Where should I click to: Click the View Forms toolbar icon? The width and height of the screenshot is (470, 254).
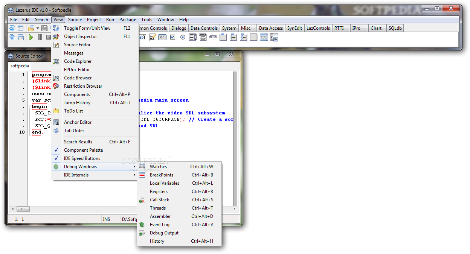[x=21, y=37]
